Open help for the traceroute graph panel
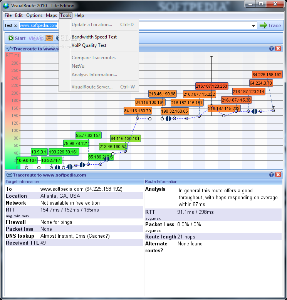Screen dimensions: 287x300 271,48
